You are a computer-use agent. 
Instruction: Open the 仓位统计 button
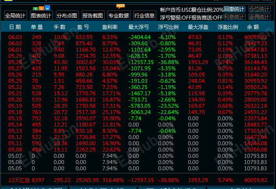pyautogui.click(x=260, y=9)
